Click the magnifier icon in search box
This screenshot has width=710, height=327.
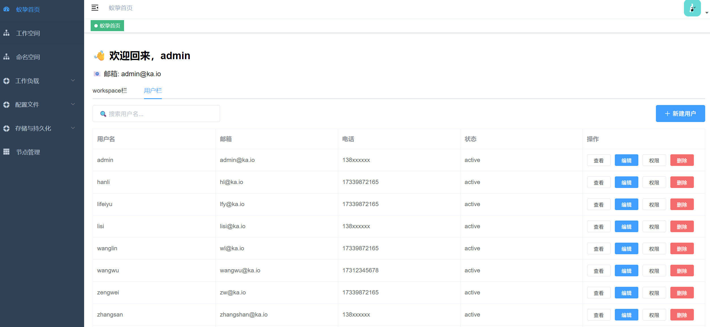(x=103, y=114)
